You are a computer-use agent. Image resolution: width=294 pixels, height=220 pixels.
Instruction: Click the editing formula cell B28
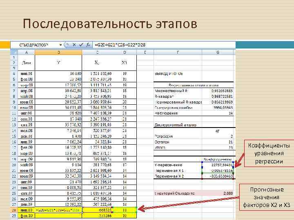(58, 210)
